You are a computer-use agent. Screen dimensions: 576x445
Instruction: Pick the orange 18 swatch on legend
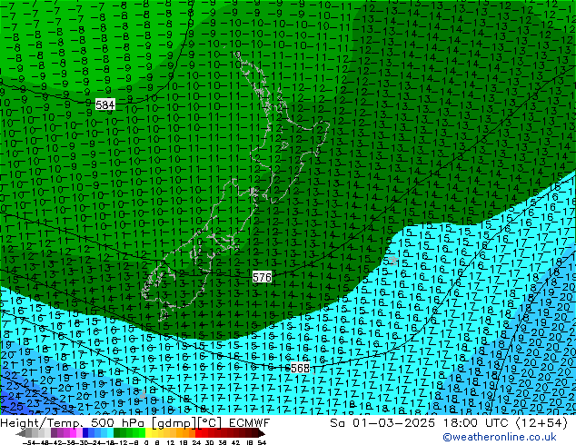tap(184, 433)
